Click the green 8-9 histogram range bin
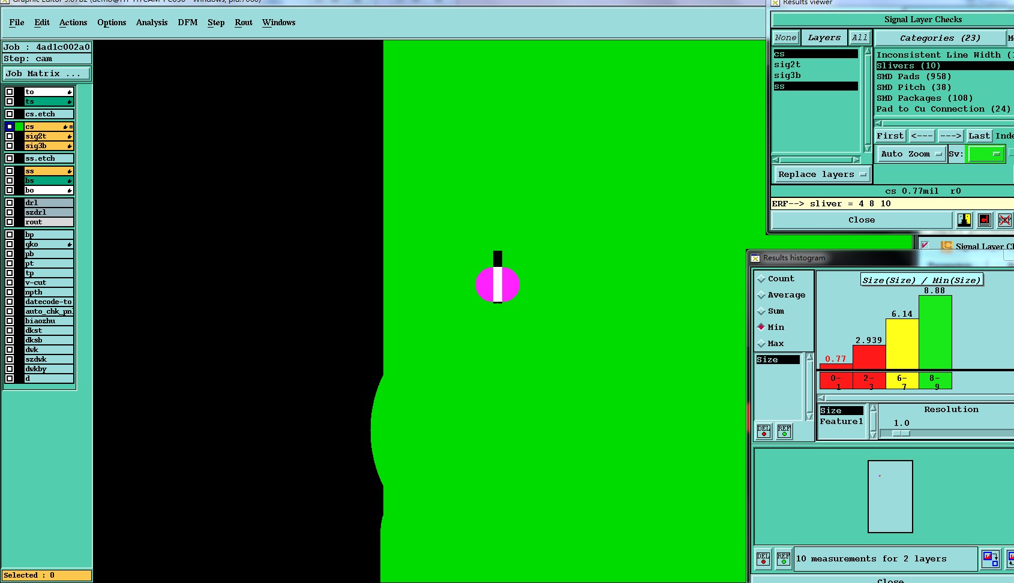The height and width of the screenshot is (583, 1014). point(935,381)
